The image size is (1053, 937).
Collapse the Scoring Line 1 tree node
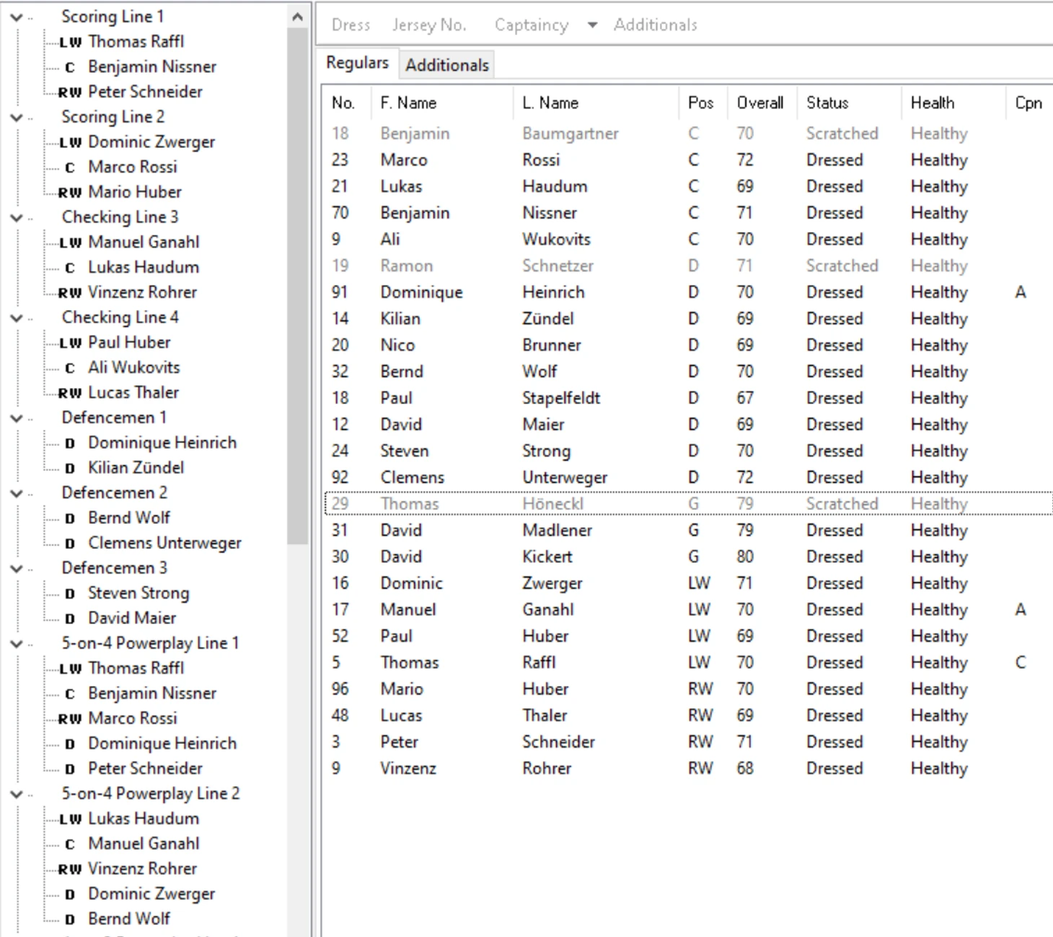16,17
